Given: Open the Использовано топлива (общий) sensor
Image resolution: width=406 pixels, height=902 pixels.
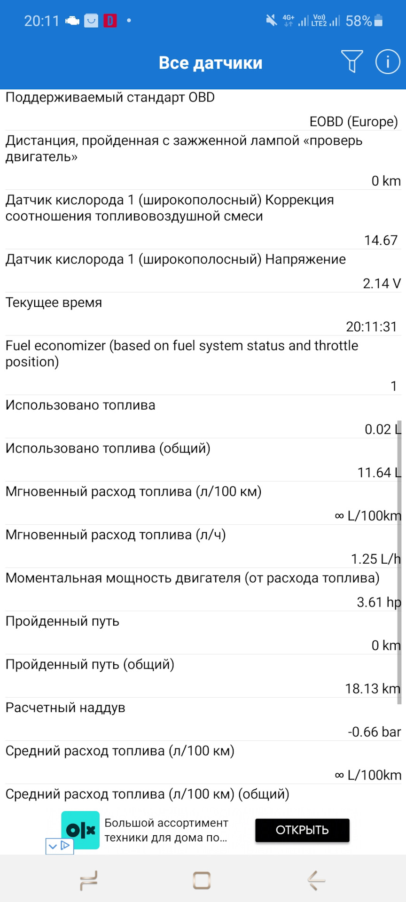Looking at the screenshot, I should [202, 460].
